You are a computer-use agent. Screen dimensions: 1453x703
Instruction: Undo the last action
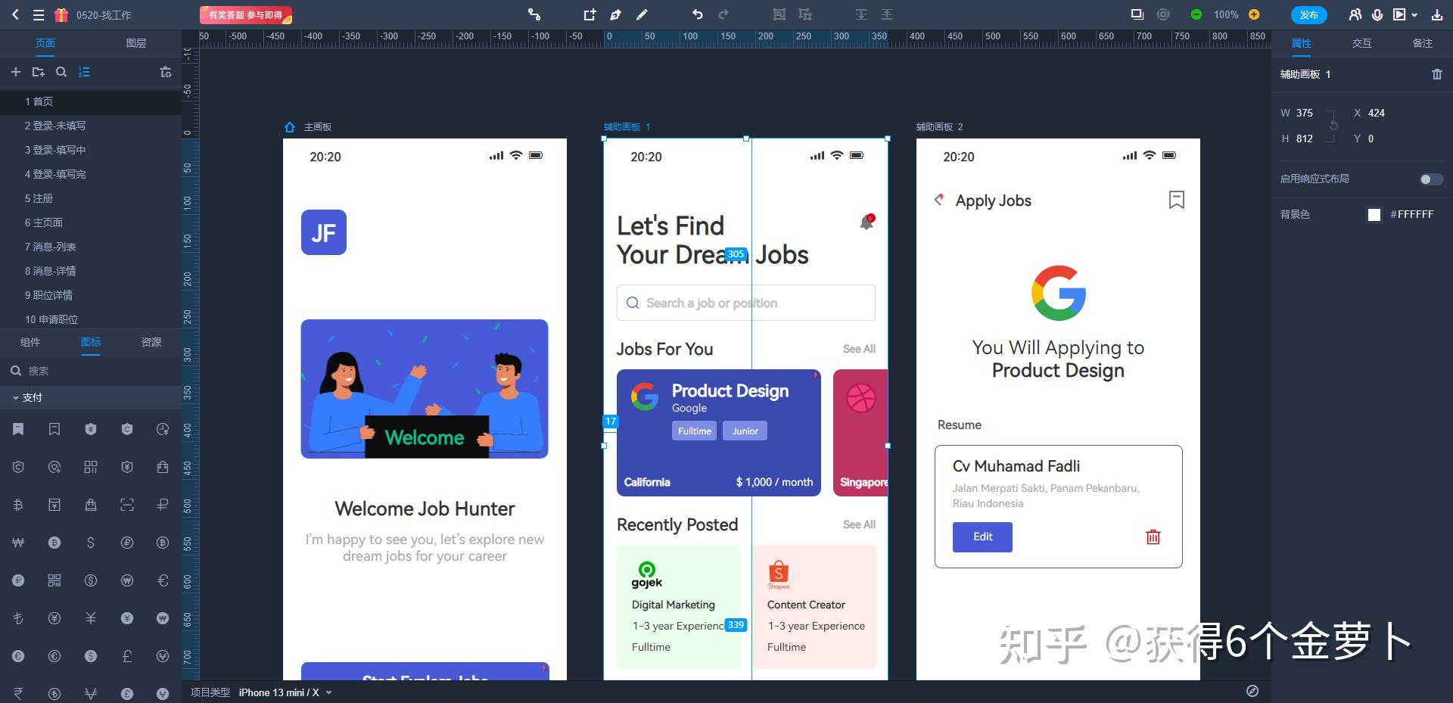(x=698, y=14)
